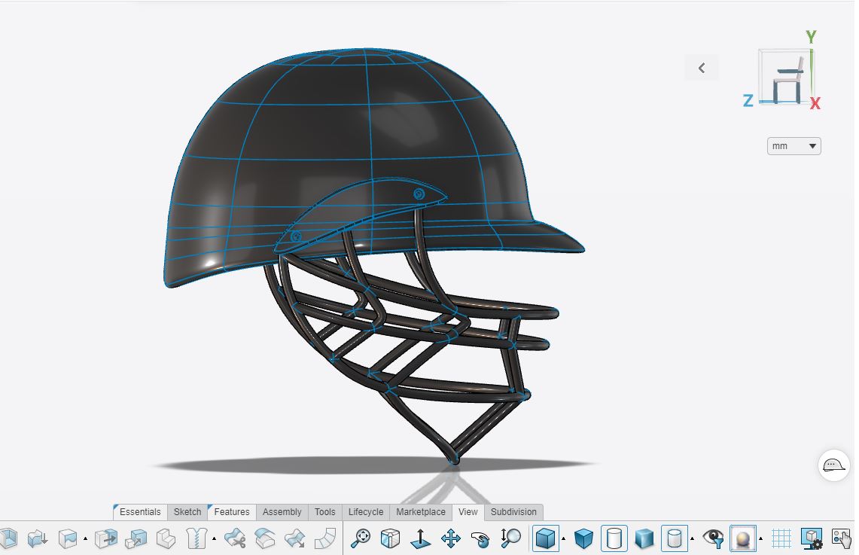Click the Y axis on orientation triad
Screen dimensions: 859x555
(811, 37)
